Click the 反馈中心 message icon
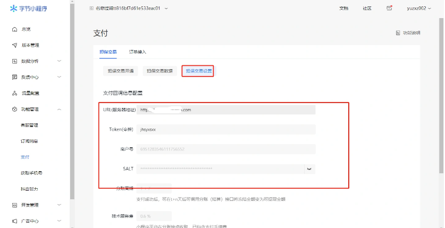Viewport: 445px width, 228px height. (x=15, y=77)
